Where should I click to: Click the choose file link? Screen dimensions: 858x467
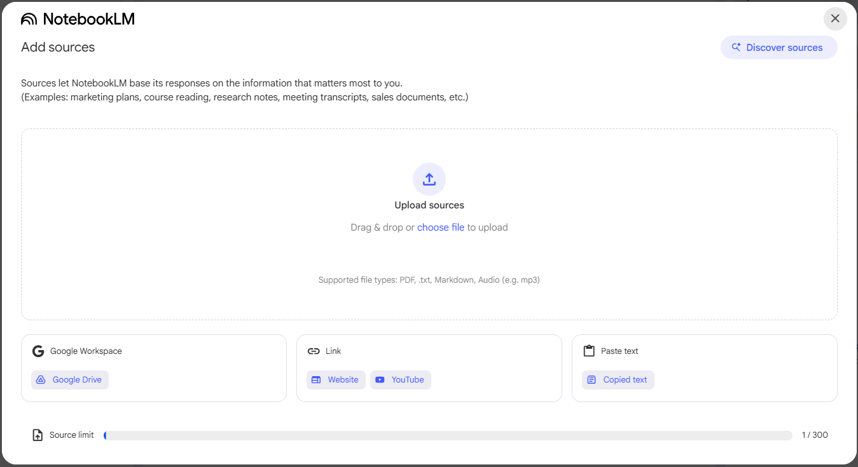(441, 227)
